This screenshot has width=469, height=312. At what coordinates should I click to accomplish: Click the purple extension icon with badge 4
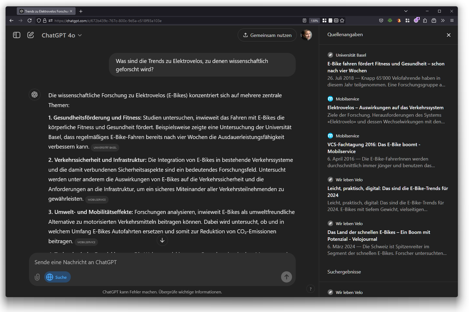click(416, 20)
